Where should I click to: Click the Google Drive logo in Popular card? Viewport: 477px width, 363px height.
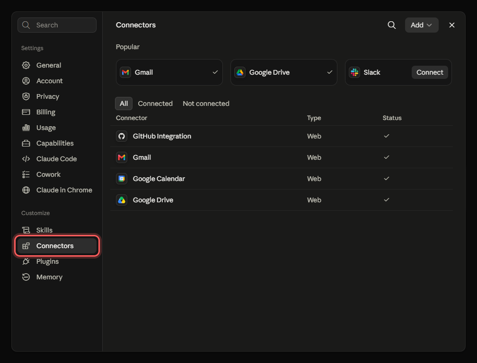[240, 72]
